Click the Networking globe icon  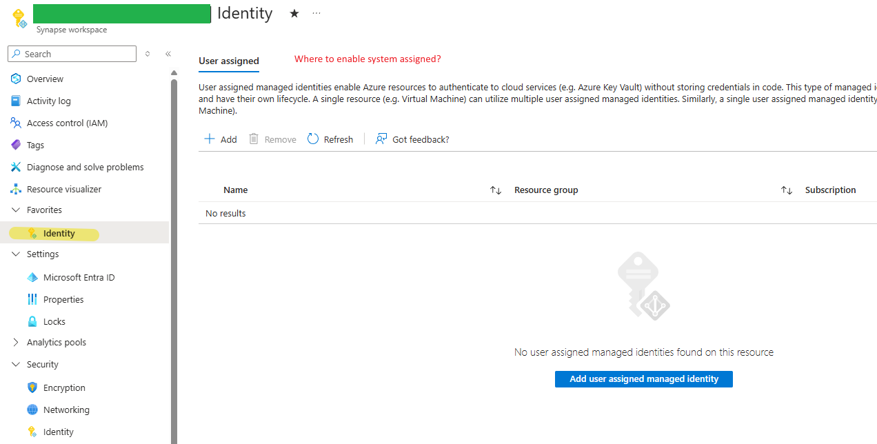(32, 410)
